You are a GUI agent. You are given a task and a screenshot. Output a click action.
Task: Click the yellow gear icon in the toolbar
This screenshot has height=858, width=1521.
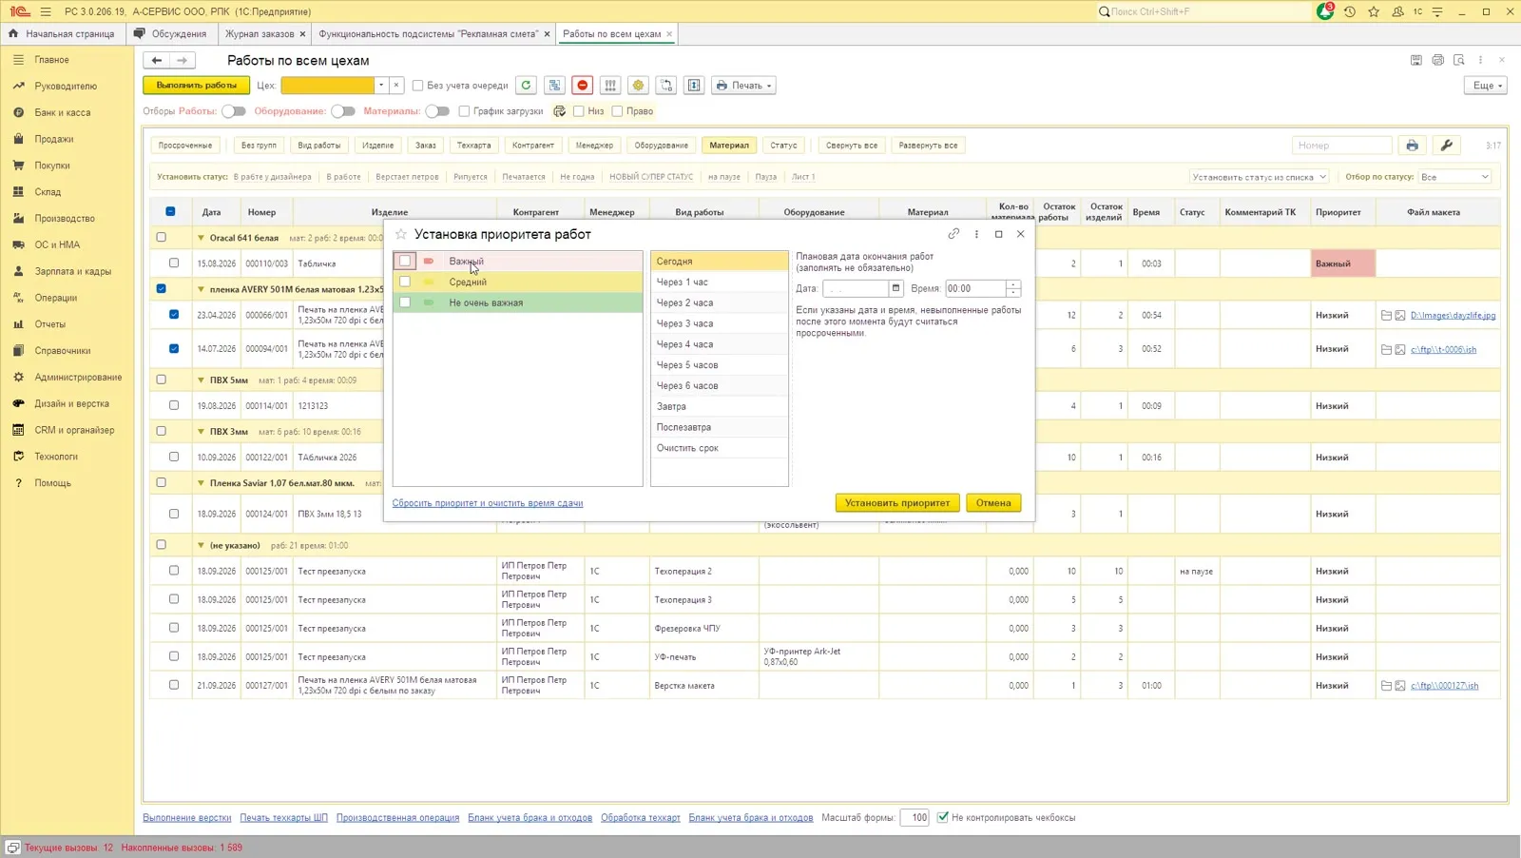(638, 86)
